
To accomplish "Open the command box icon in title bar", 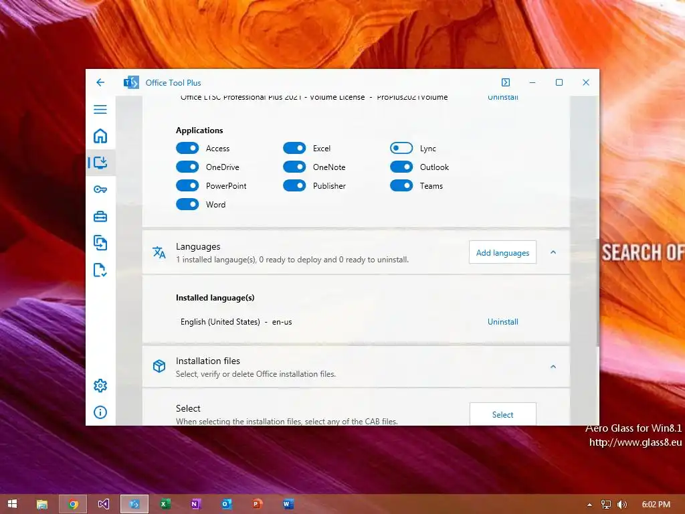I will tap(506, 82).
